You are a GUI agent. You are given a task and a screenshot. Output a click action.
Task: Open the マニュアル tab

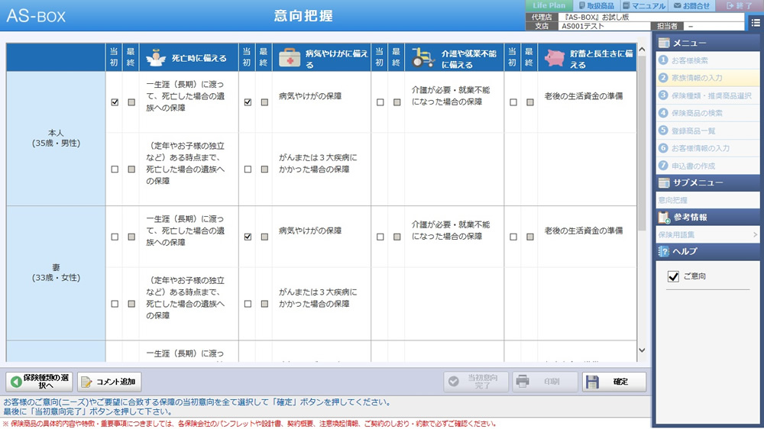[x=644, y=5]
